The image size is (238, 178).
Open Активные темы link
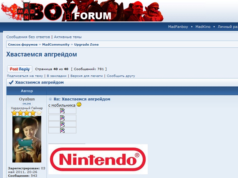(68, 37)
